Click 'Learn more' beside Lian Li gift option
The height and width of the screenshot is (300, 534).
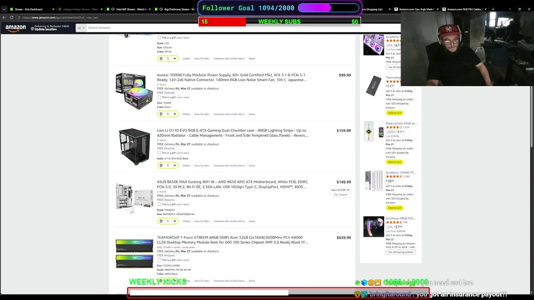pos(183,153)
